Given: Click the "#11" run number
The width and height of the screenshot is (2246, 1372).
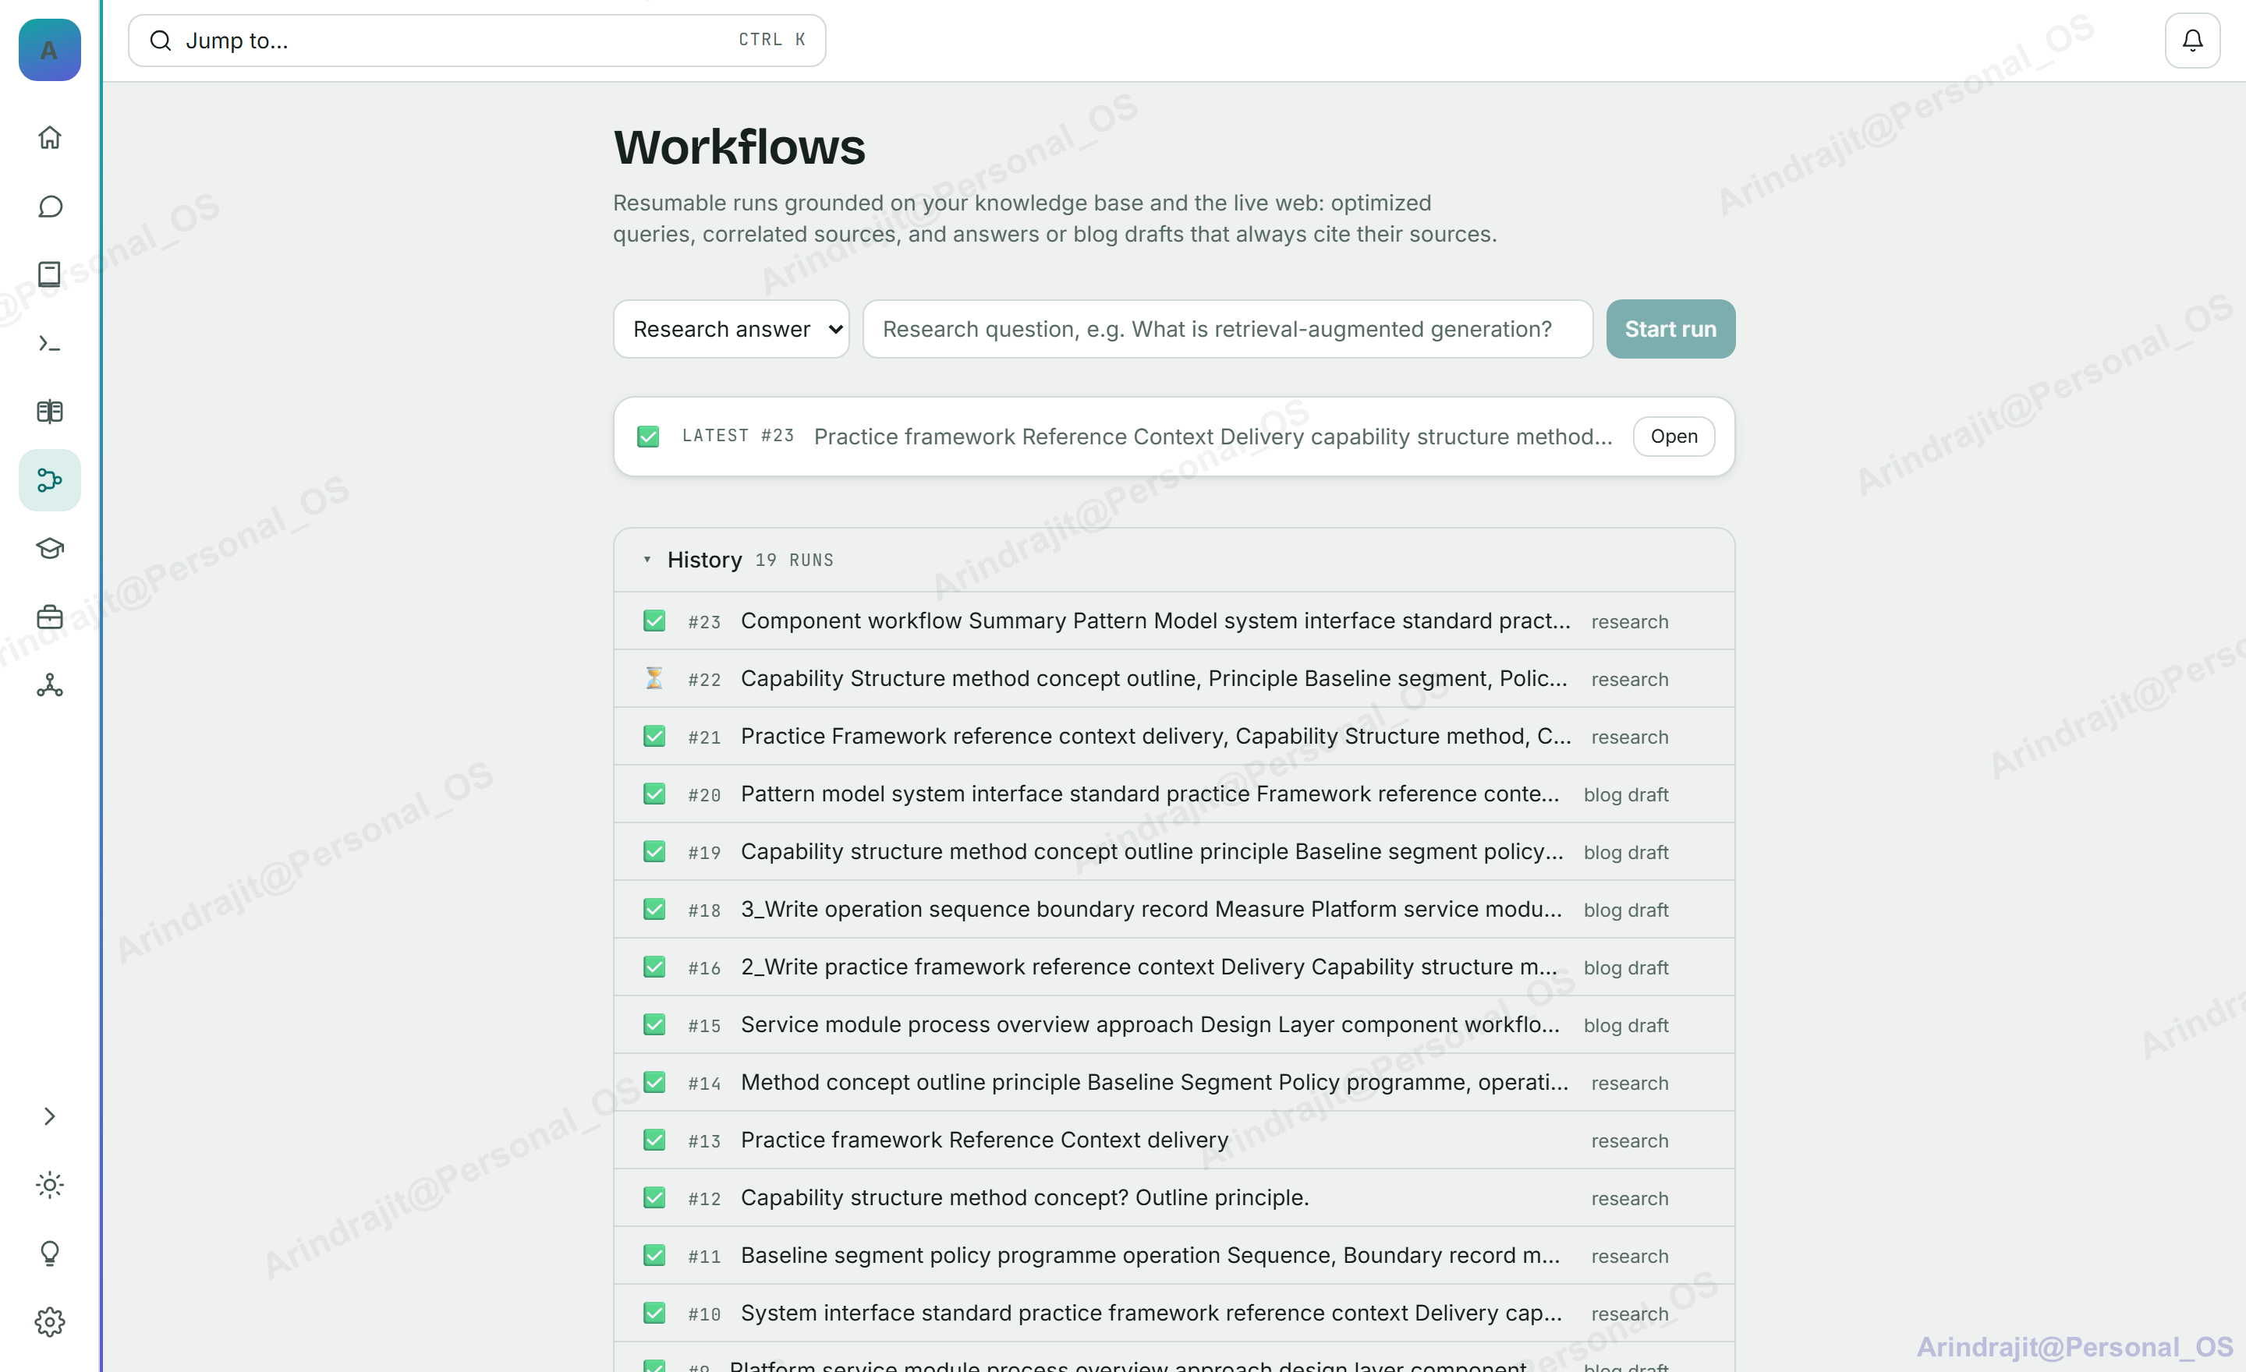Looking at the screenshot, I should click(703, 1257).
